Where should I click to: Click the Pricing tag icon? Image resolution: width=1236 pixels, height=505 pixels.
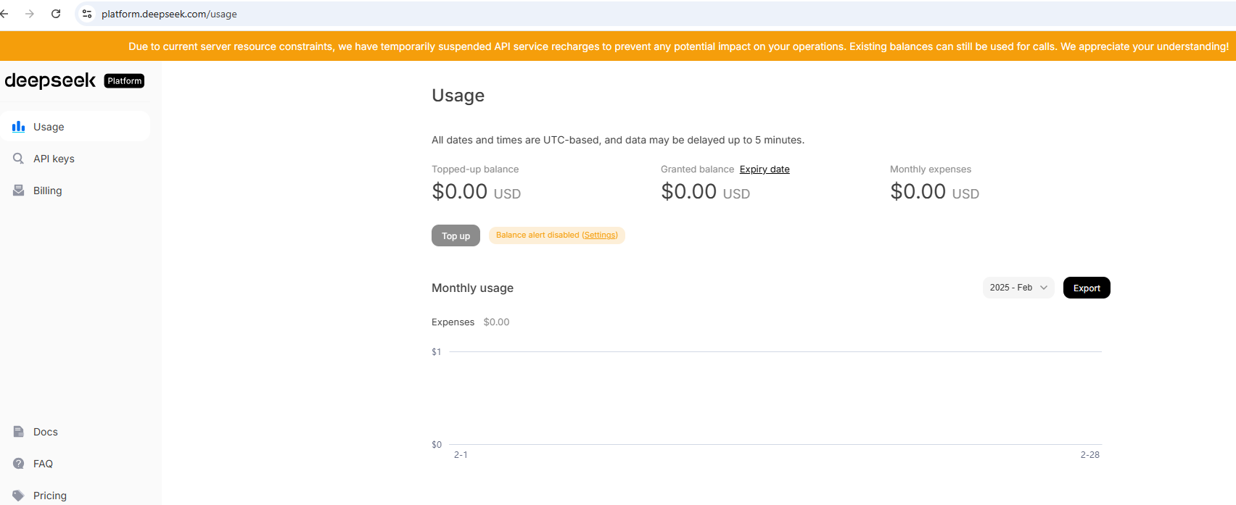pos(19,496)
